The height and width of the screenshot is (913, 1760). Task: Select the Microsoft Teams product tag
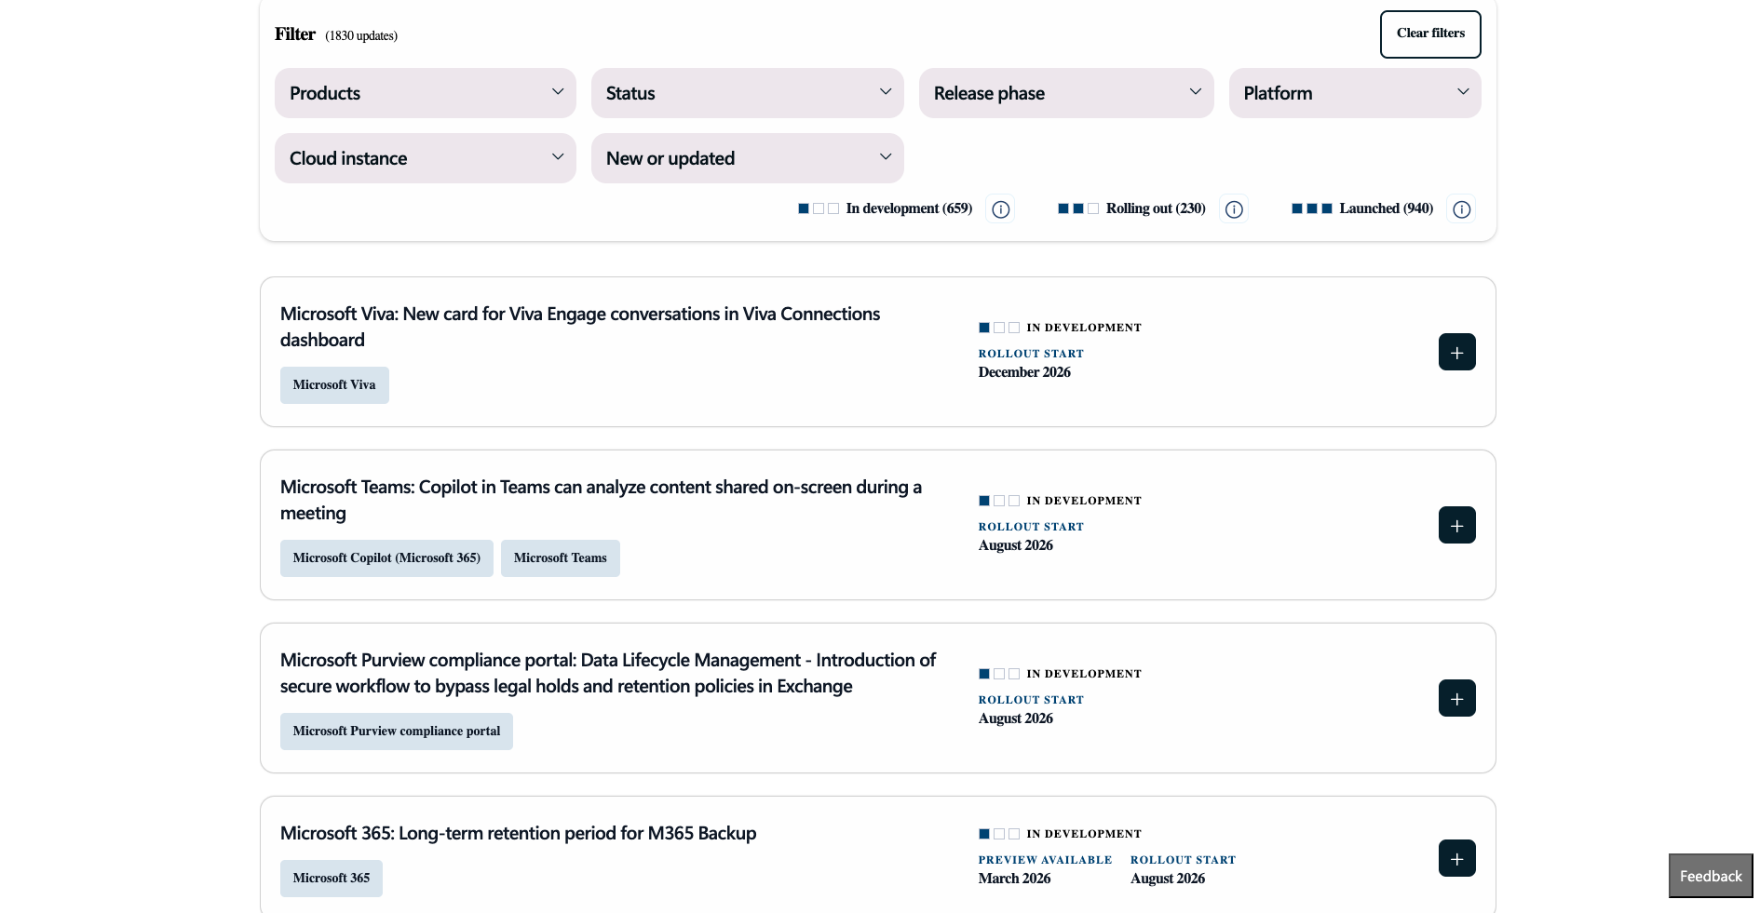coord(561,558)
